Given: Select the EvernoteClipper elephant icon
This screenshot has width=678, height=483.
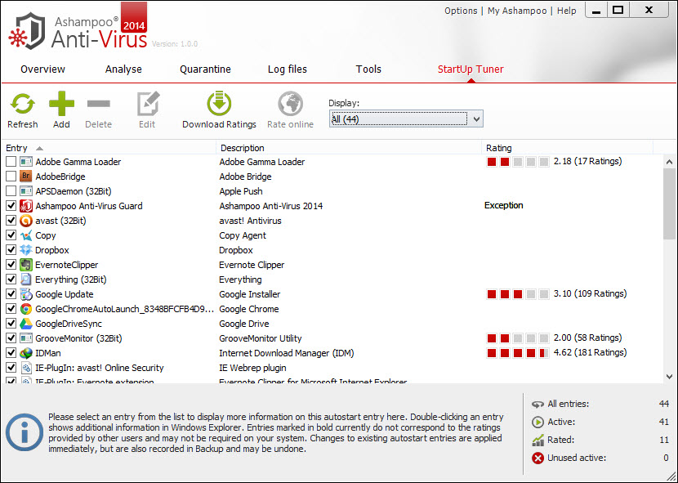Looking at the screenshot, I should click(x=26, y=265).
